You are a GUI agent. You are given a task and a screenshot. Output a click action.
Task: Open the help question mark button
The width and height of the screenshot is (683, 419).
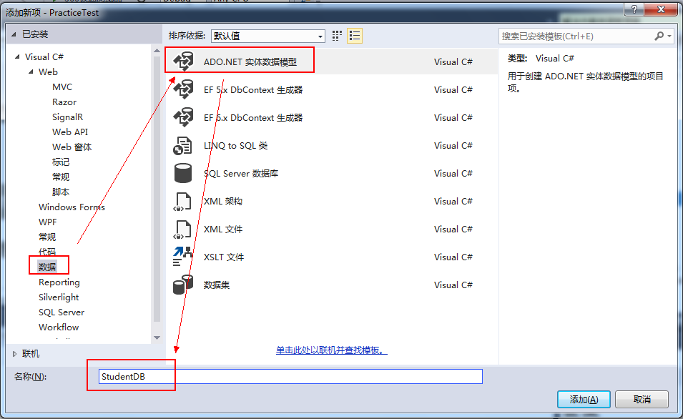pos(634,9)
